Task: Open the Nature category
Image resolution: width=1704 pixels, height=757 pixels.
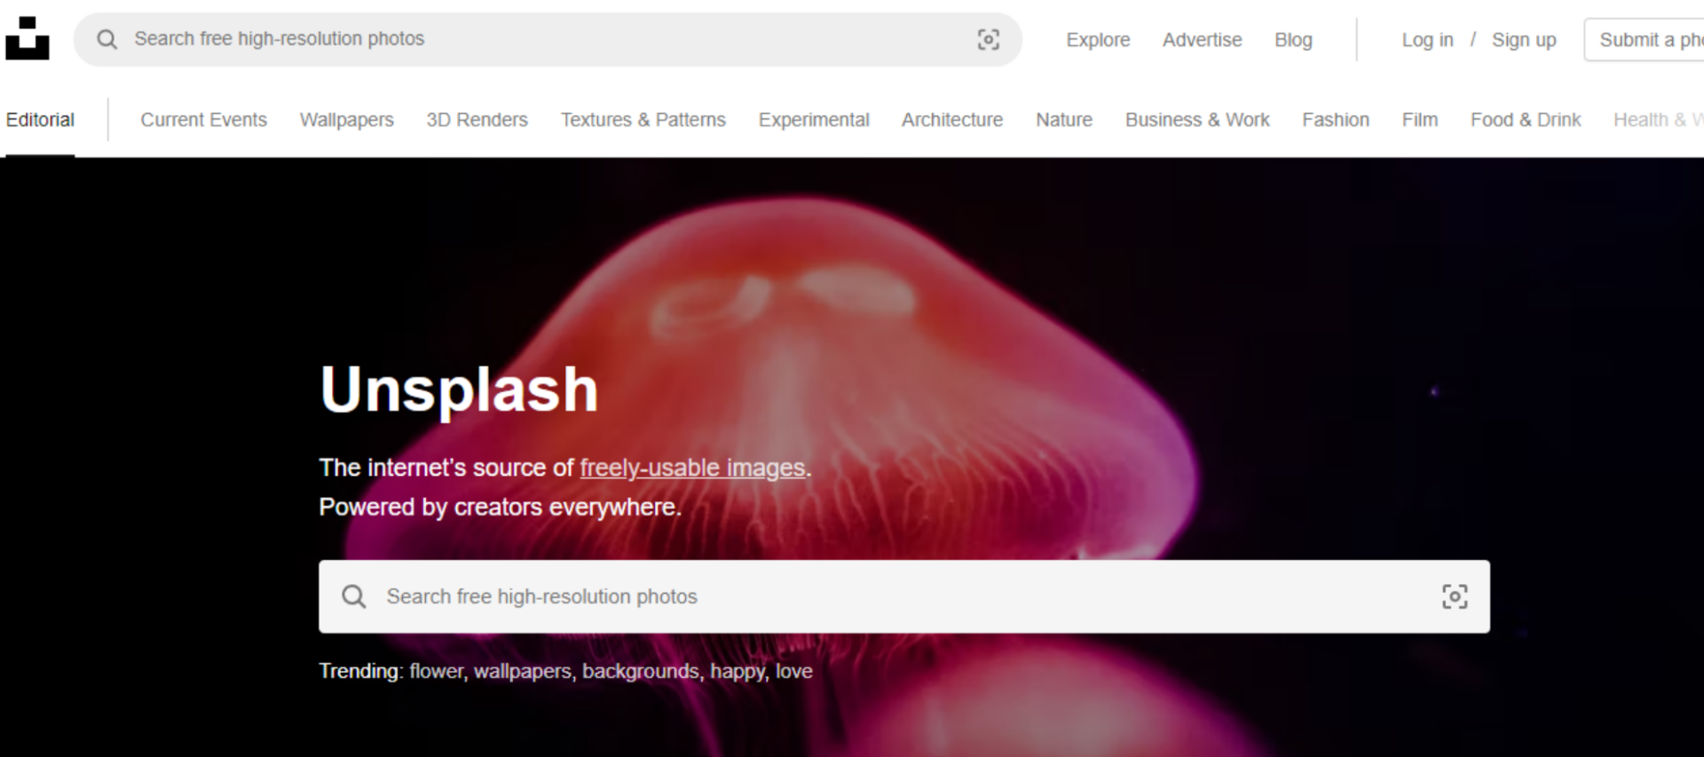Action: [1064, 120]
